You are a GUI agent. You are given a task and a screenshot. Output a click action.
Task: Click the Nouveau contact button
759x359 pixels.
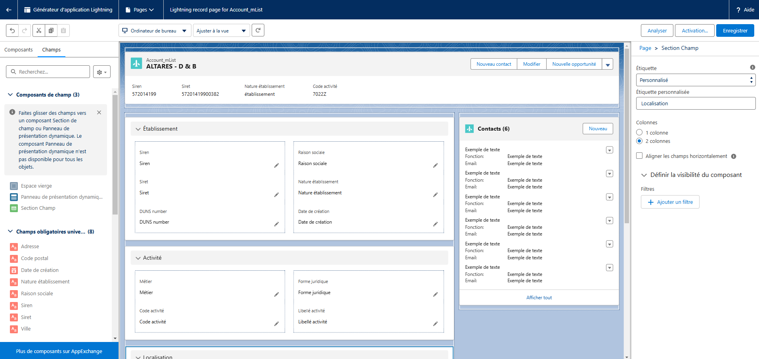[x=494, y=64]
